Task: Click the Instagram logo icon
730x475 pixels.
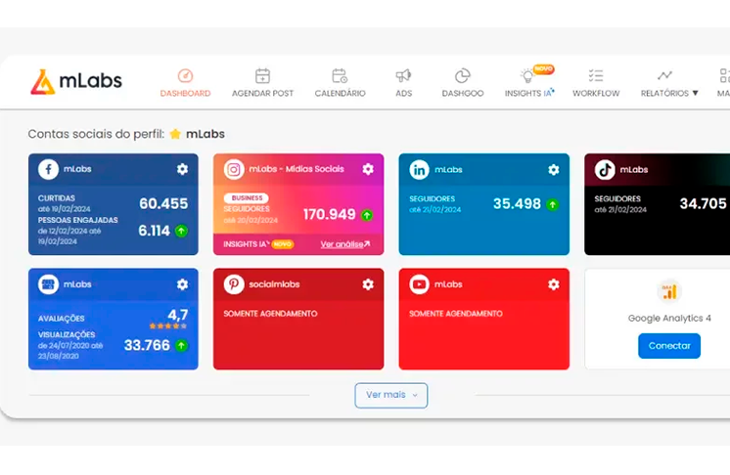Action: pyautogui.click(x=234, y=169)
